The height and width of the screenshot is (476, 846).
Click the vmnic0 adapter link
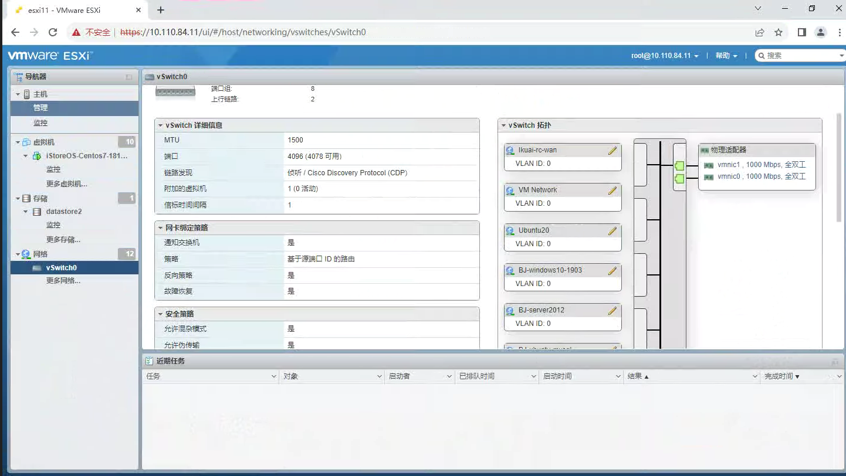762,176
